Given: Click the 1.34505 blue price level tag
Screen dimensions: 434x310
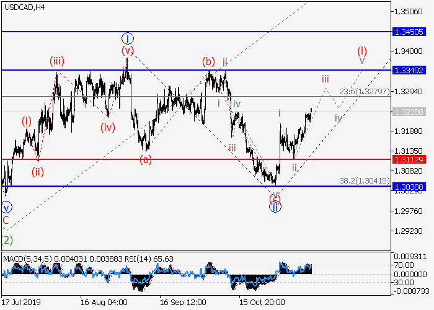Looking at the screenshot, I should click(409, 31).
